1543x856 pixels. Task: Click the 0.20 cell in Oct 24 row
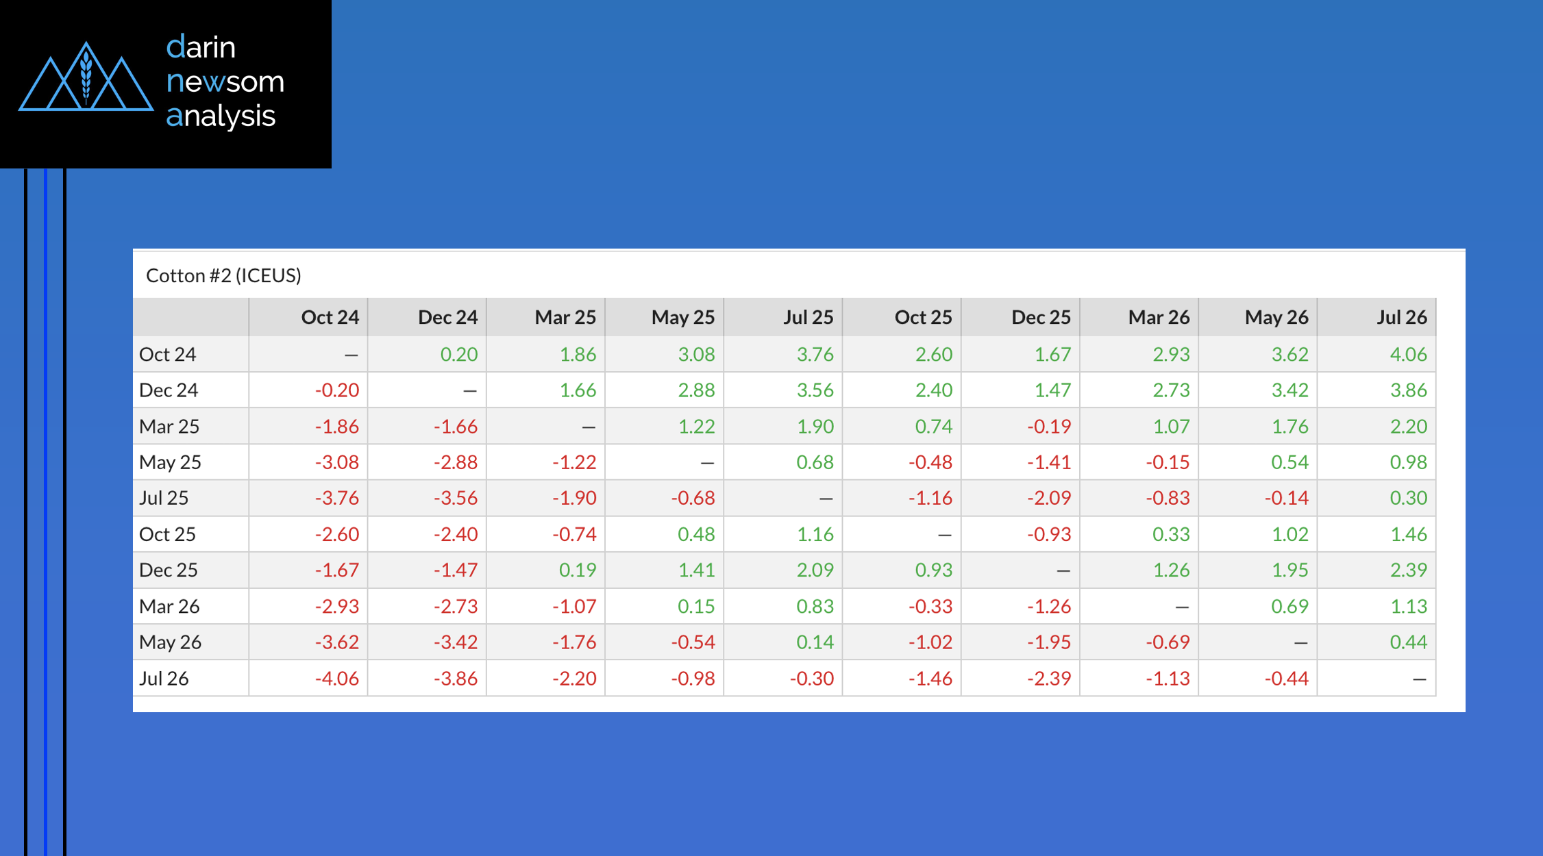458,354
